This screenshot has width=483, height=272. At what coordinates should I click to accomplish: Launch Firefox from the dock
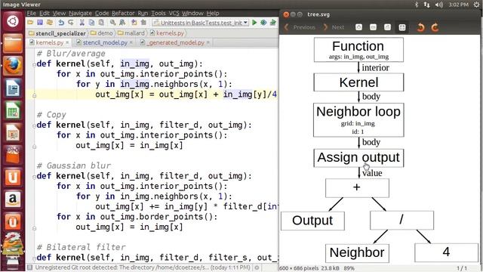click(x=13, y=66)
